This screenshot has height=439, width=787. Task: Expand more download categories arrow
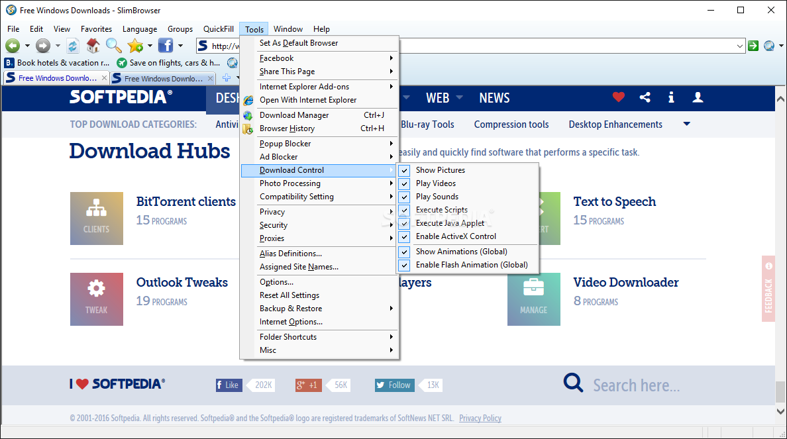click(686, 124)
